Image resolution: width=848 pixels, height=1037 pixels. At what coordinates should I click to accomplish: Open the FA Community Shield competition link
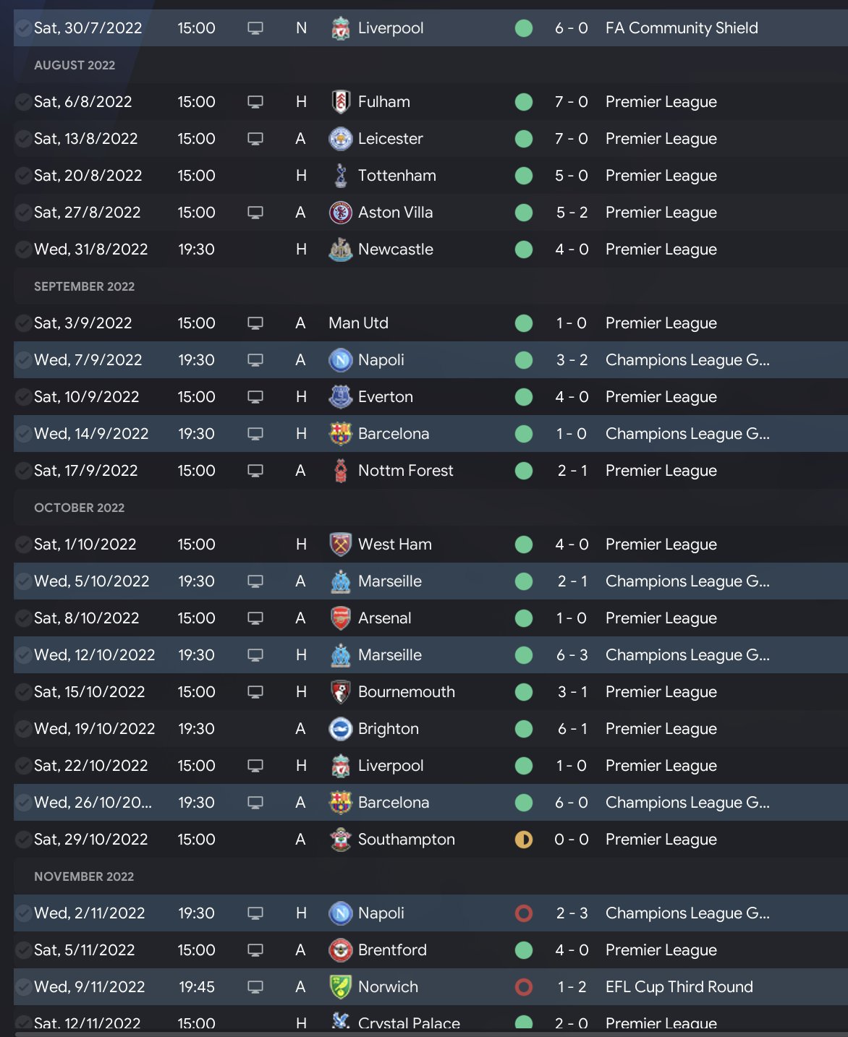coord(682,28)
